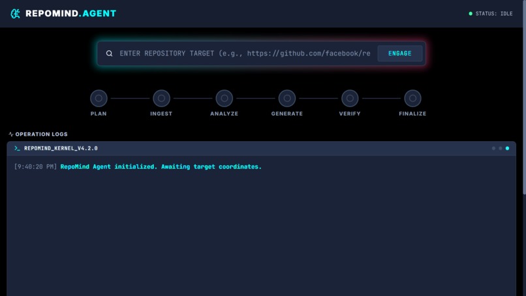
Task: Select the VERIFY step circle
Action: 350,99
